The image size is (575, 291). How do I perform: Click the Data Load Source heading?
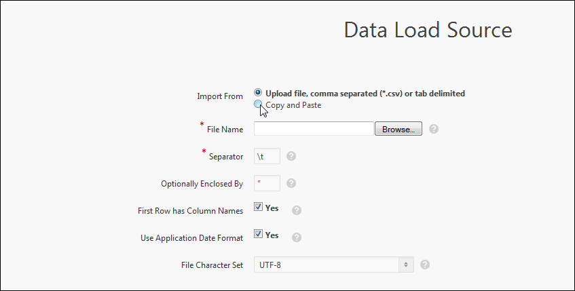[x=428, y=31]
